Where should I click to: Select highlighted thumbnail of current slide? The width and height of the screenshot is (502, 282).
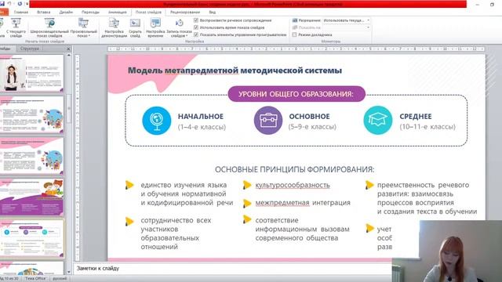31,238
